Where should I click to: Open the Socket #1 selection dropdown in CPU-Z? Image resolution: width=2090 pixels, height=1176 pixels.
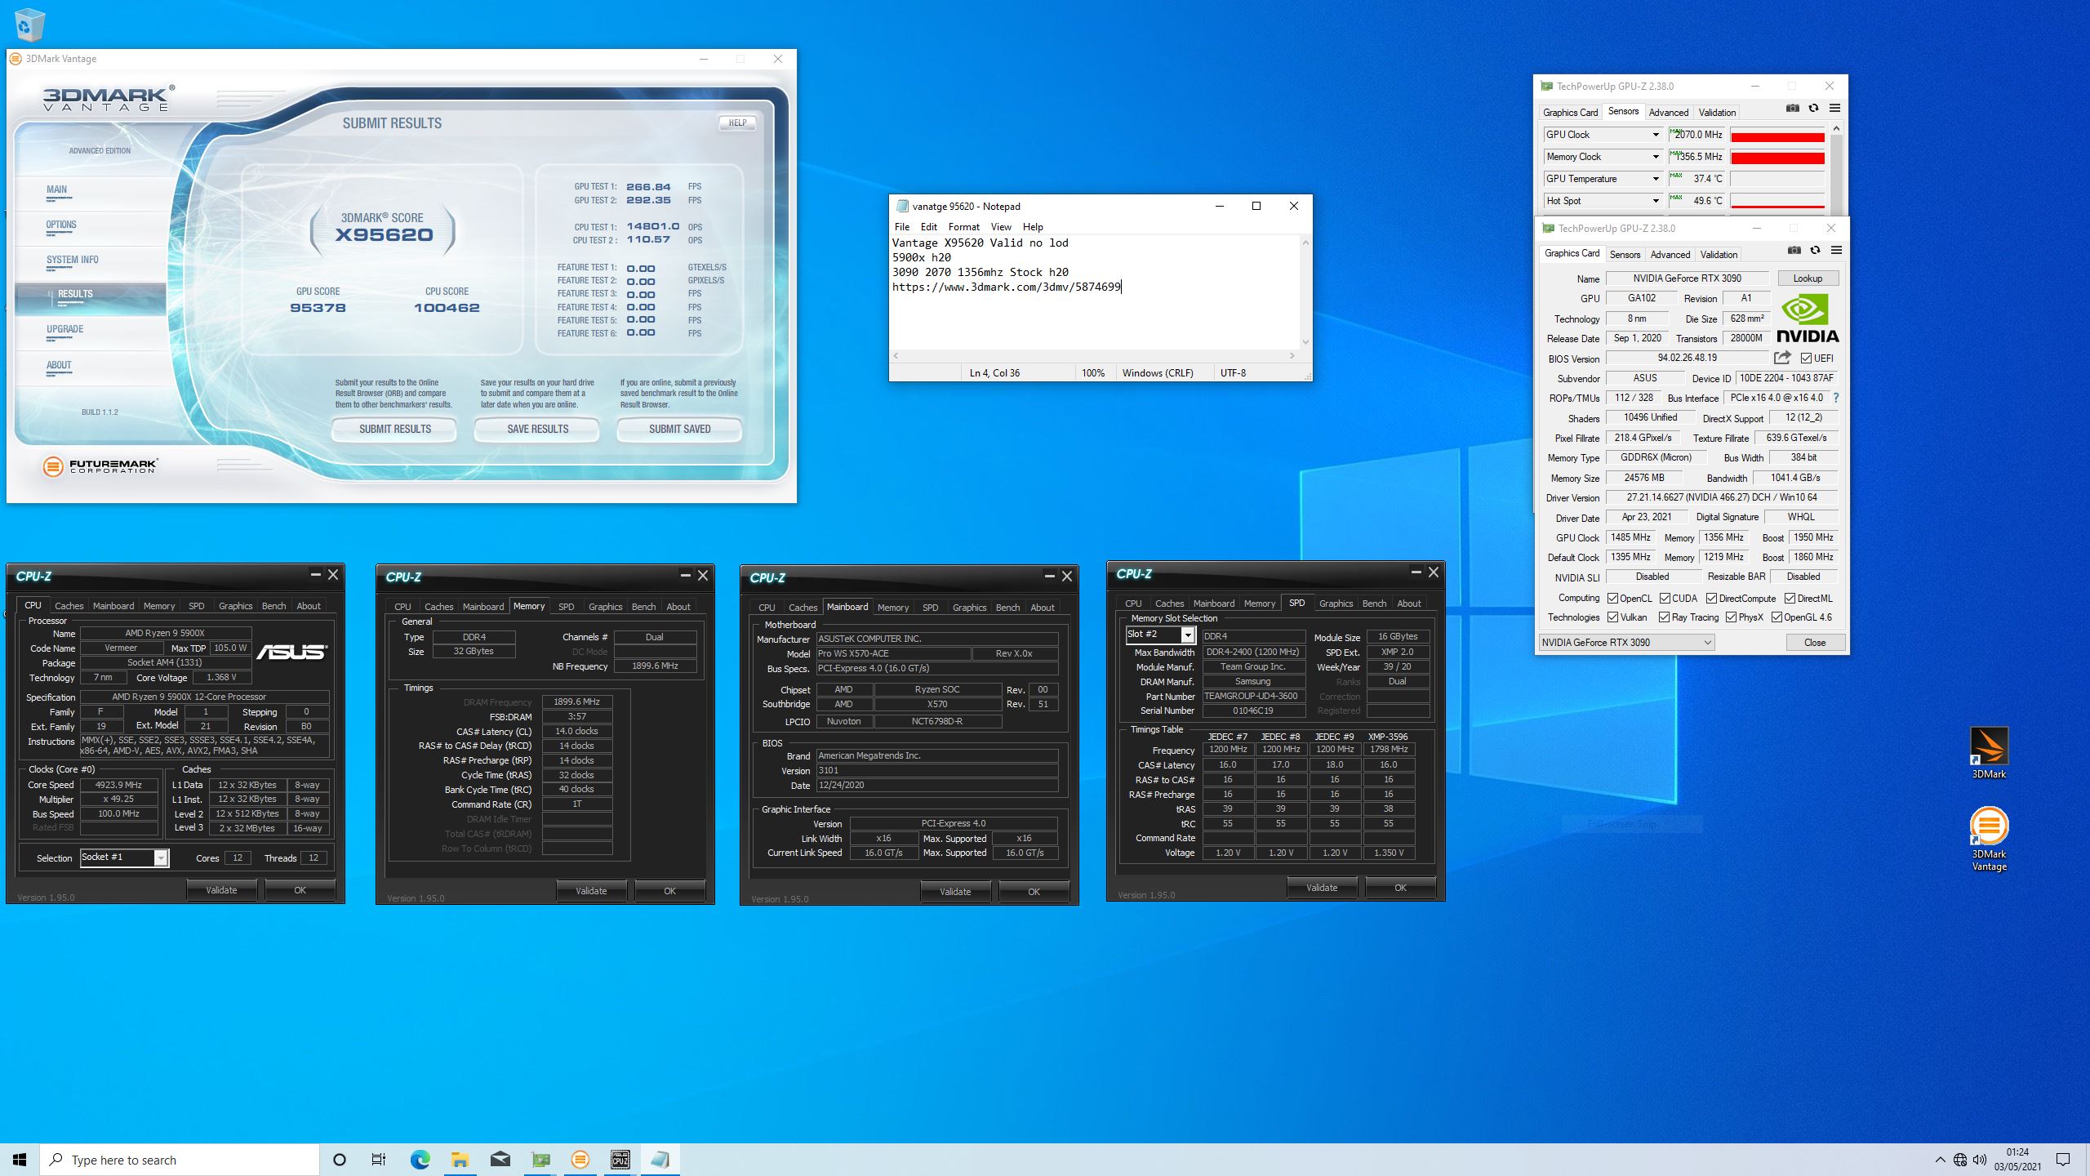pos(161,857)
